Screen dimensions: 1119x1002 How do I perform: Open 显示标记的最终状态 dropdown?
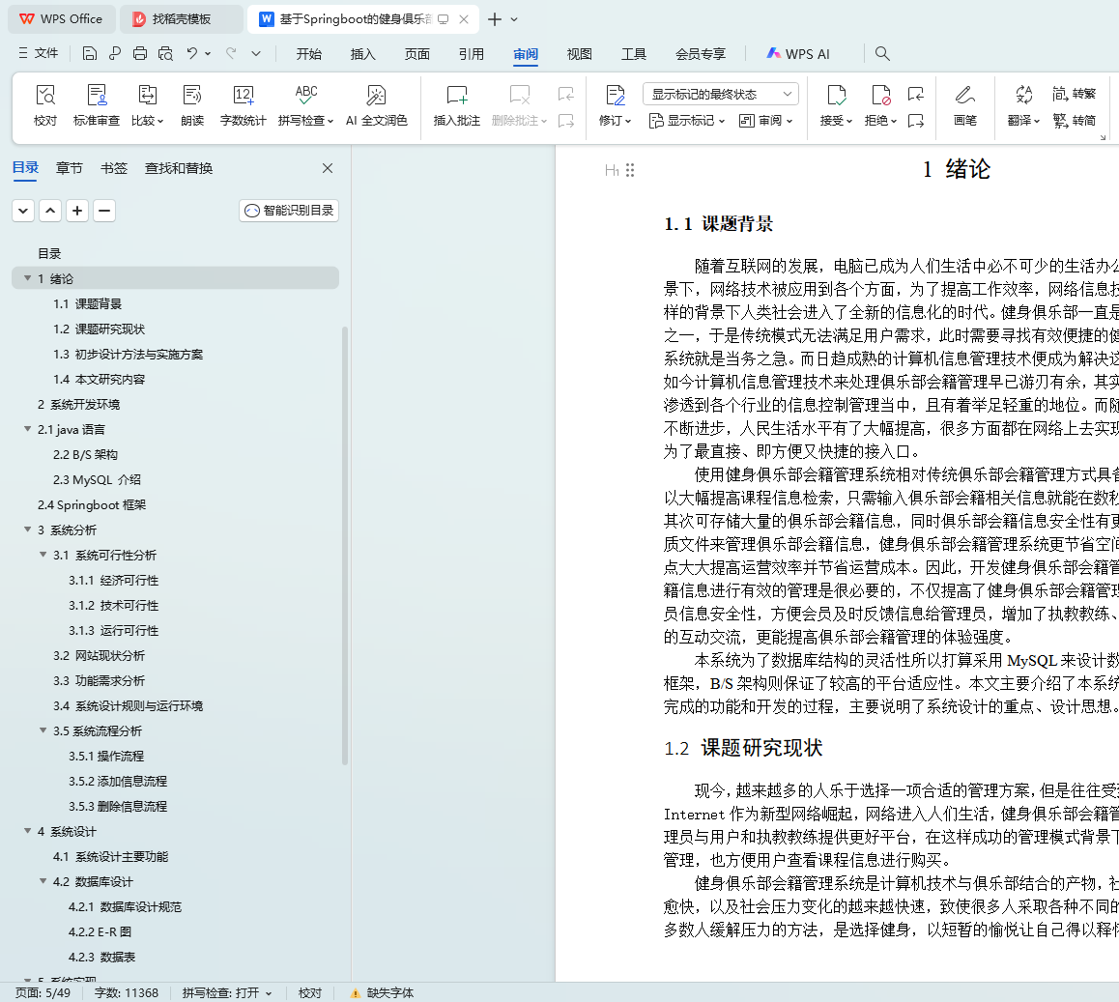pyautogui.click(x=721, y=94)
